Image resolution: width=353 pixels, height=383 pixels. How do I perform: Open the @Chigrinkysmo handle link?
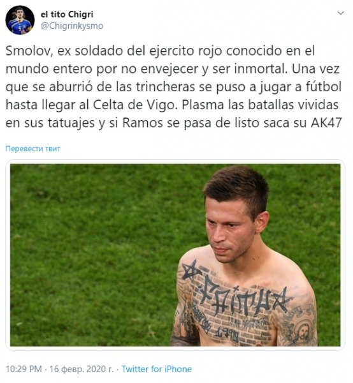tap(72, 26)
